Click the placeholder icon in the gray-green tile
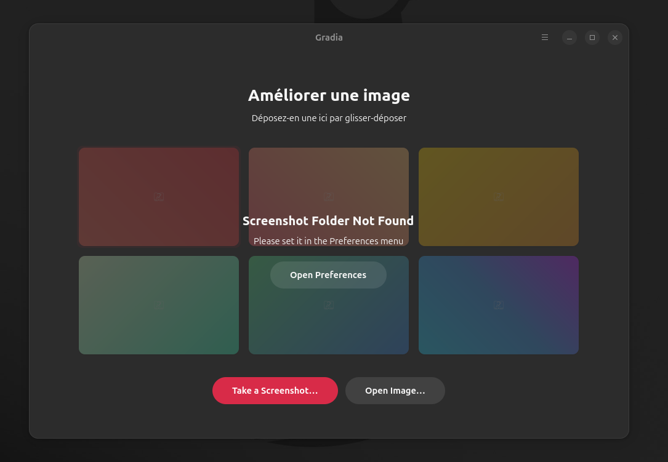Image resolution: width=668 pixels, height=462 pixels. [x=159, y=305]
